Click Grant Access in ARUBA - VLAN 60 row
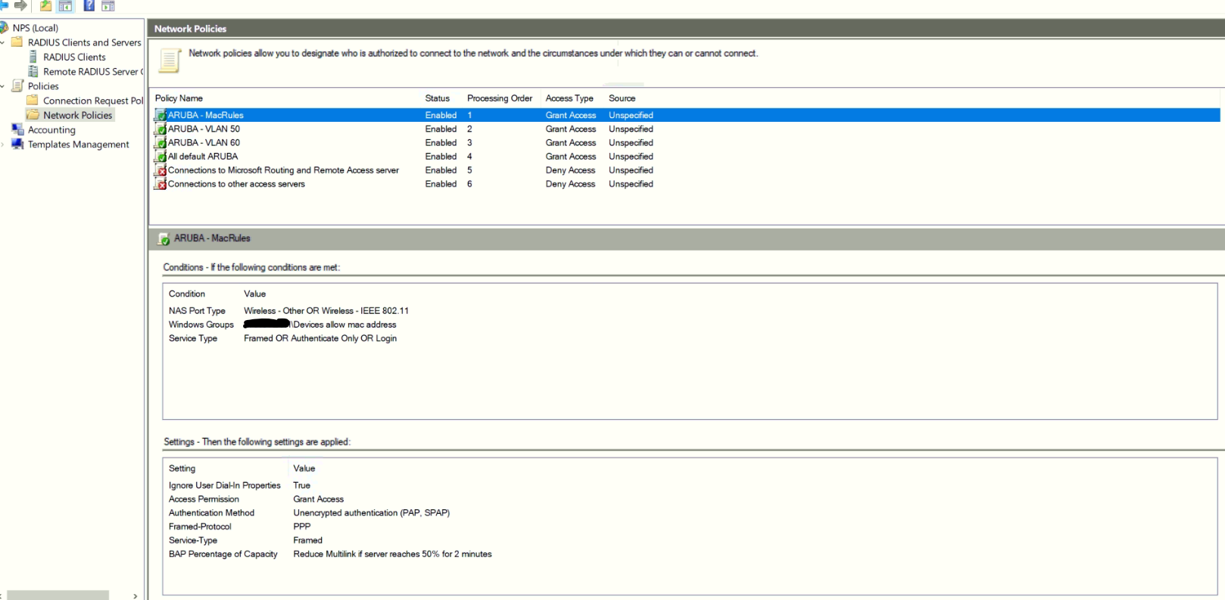This screenshot has height=600, width=1225. [571, 142]
